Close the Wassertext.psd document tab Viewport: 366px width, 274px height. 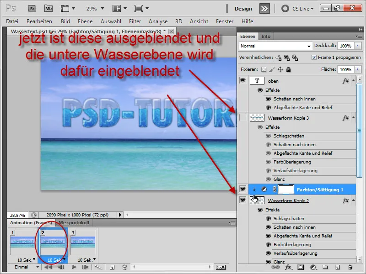pos(171,32)
